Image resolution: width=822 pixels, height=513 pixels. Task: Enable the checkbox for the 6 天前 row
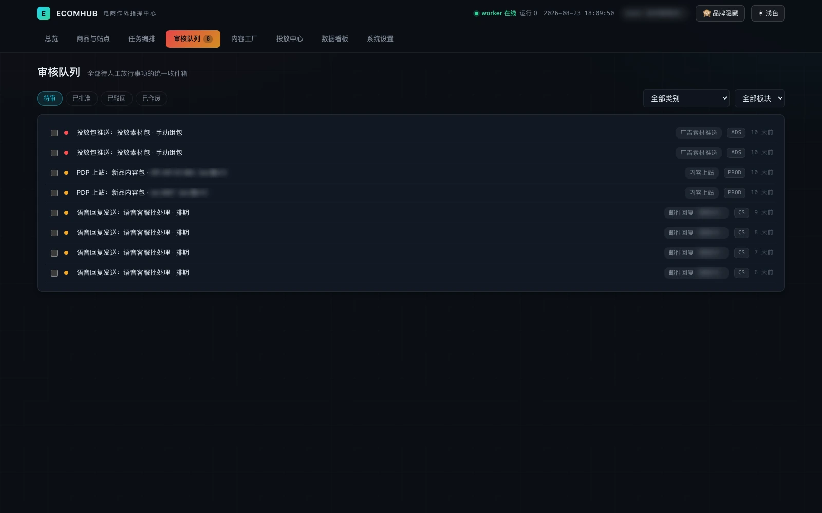click(x=54, y=273)
